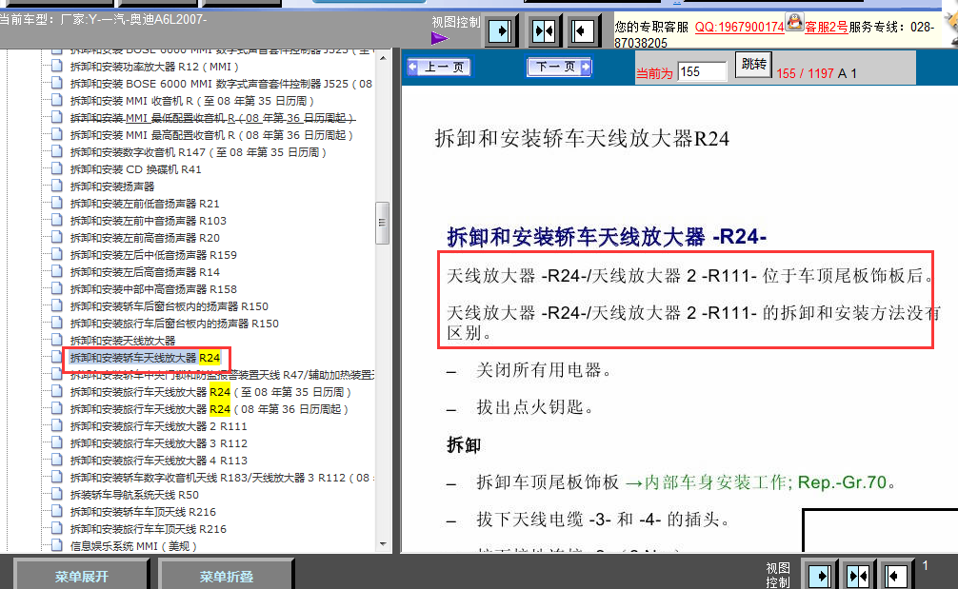Image resolution: width=958 pixels, height=589 pixels.
Task: Select 拆卸和安装旅行车天线放大器 4 R113
Action: [159, 460]
